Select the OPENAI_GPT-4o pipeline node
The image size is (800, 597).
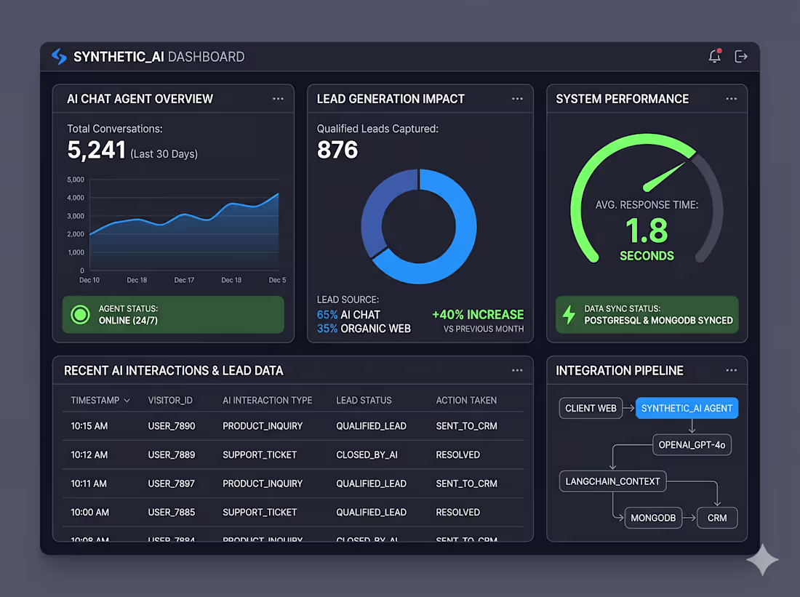point(692,445)
